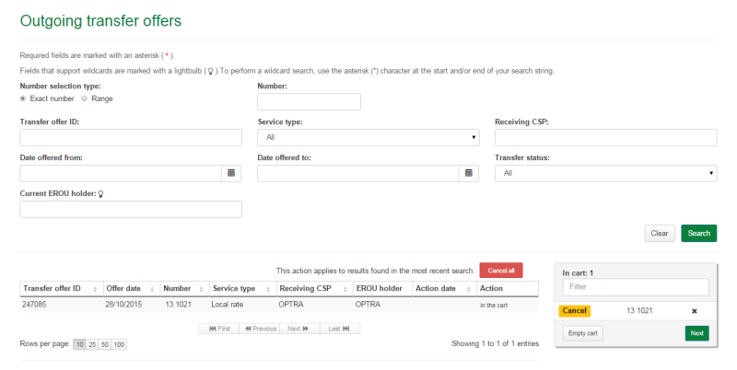Focus the Date offered to field
This screenshot has width=737, height=370.
(358, 173)
